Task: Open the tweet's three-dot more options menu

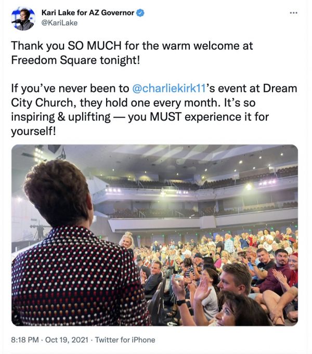Action: (x=294, y=12)
